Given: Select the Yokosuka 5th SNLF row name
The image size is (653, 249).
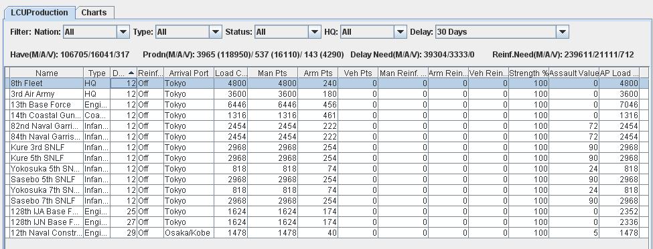Looking at the screenshot, I should tap(47, 169).
